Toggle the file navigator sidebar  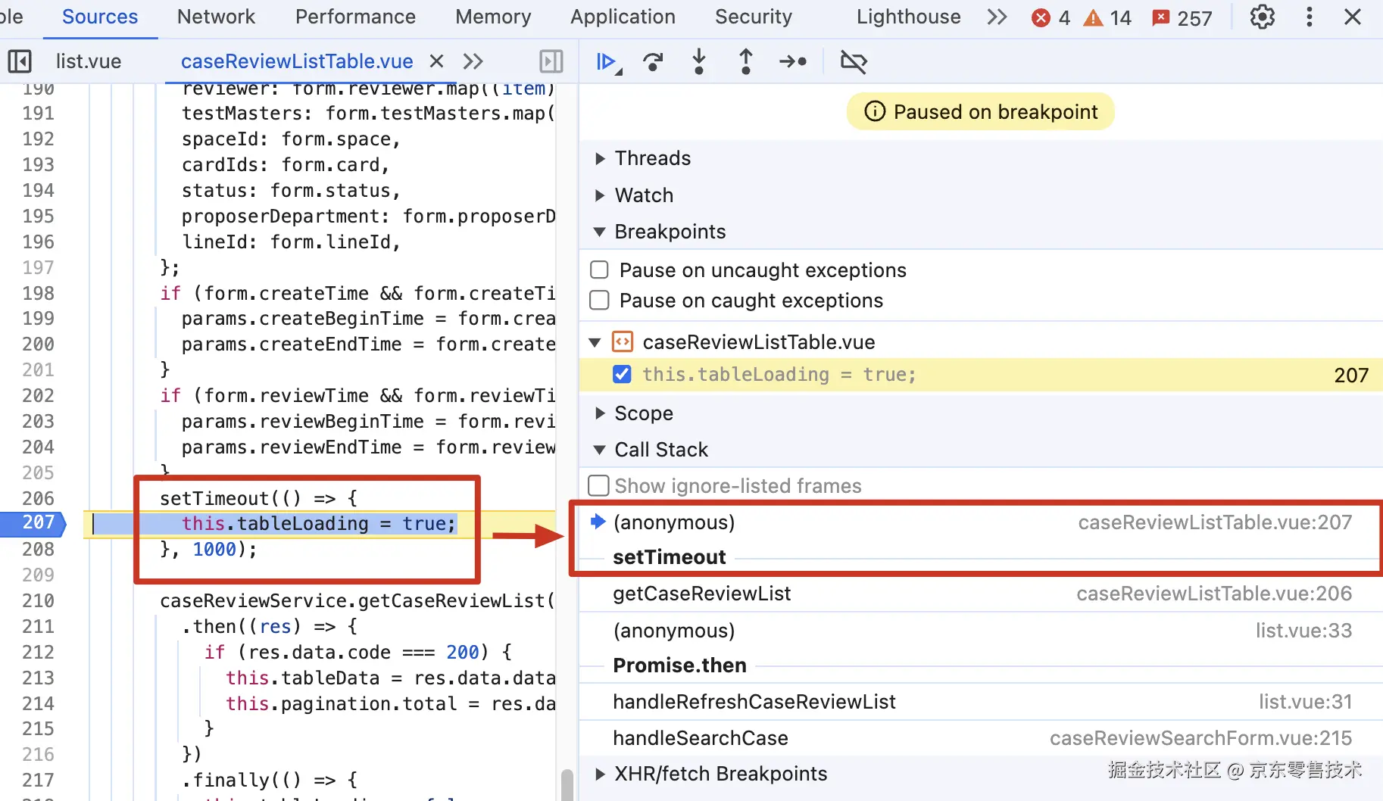20,61
